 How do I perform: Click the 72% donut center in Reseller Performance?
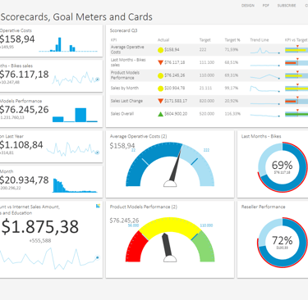pyautogui.click(x=282, y=242)
